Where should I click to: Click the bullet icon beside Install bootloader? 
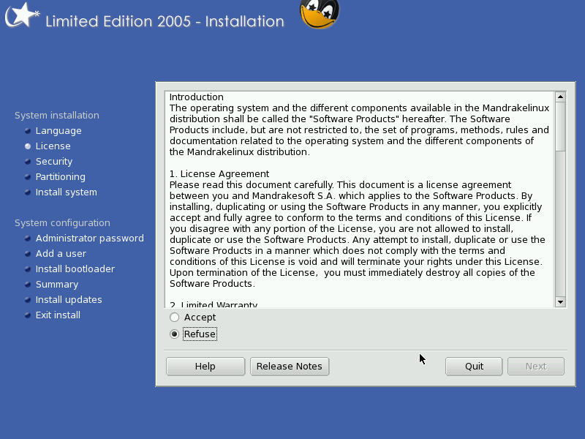pyautogui.click(x=28, y=269)
